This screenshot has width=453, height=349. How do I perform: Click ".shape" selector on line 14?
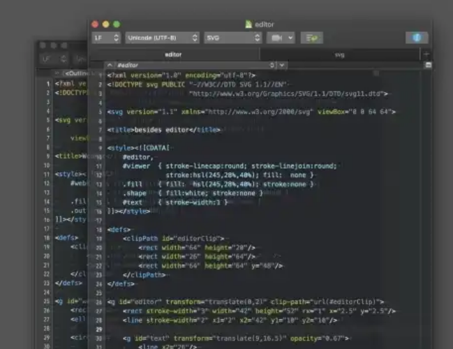(135, 193)
